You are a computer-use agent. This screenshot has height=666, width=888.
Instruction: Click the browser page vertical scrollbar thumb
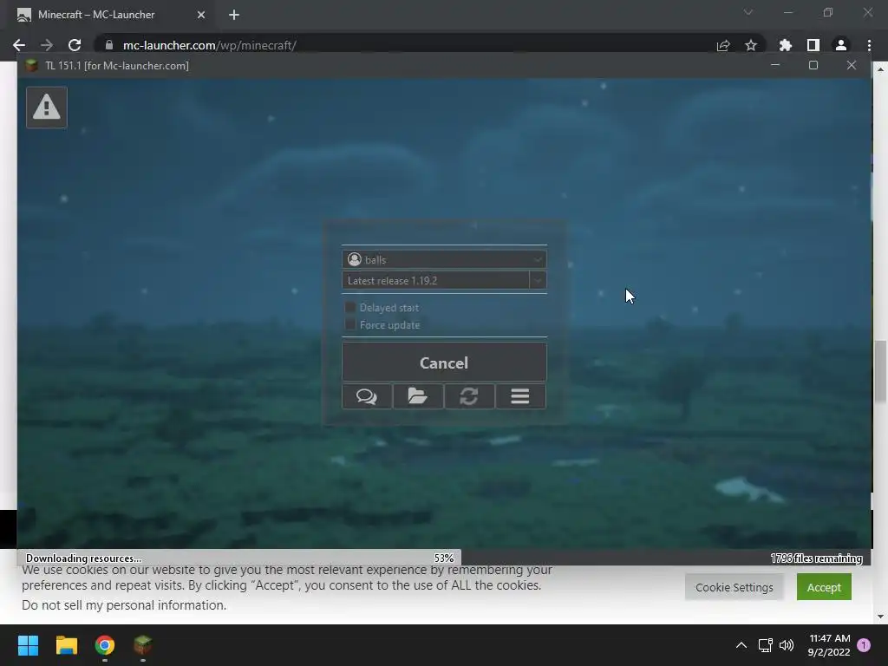[881, 371]
